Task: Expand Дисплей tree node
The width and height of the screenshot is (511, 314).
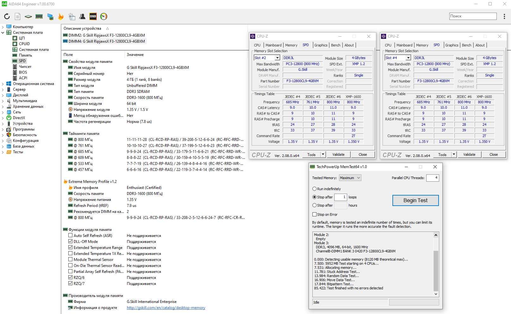Action: [3, 95]
